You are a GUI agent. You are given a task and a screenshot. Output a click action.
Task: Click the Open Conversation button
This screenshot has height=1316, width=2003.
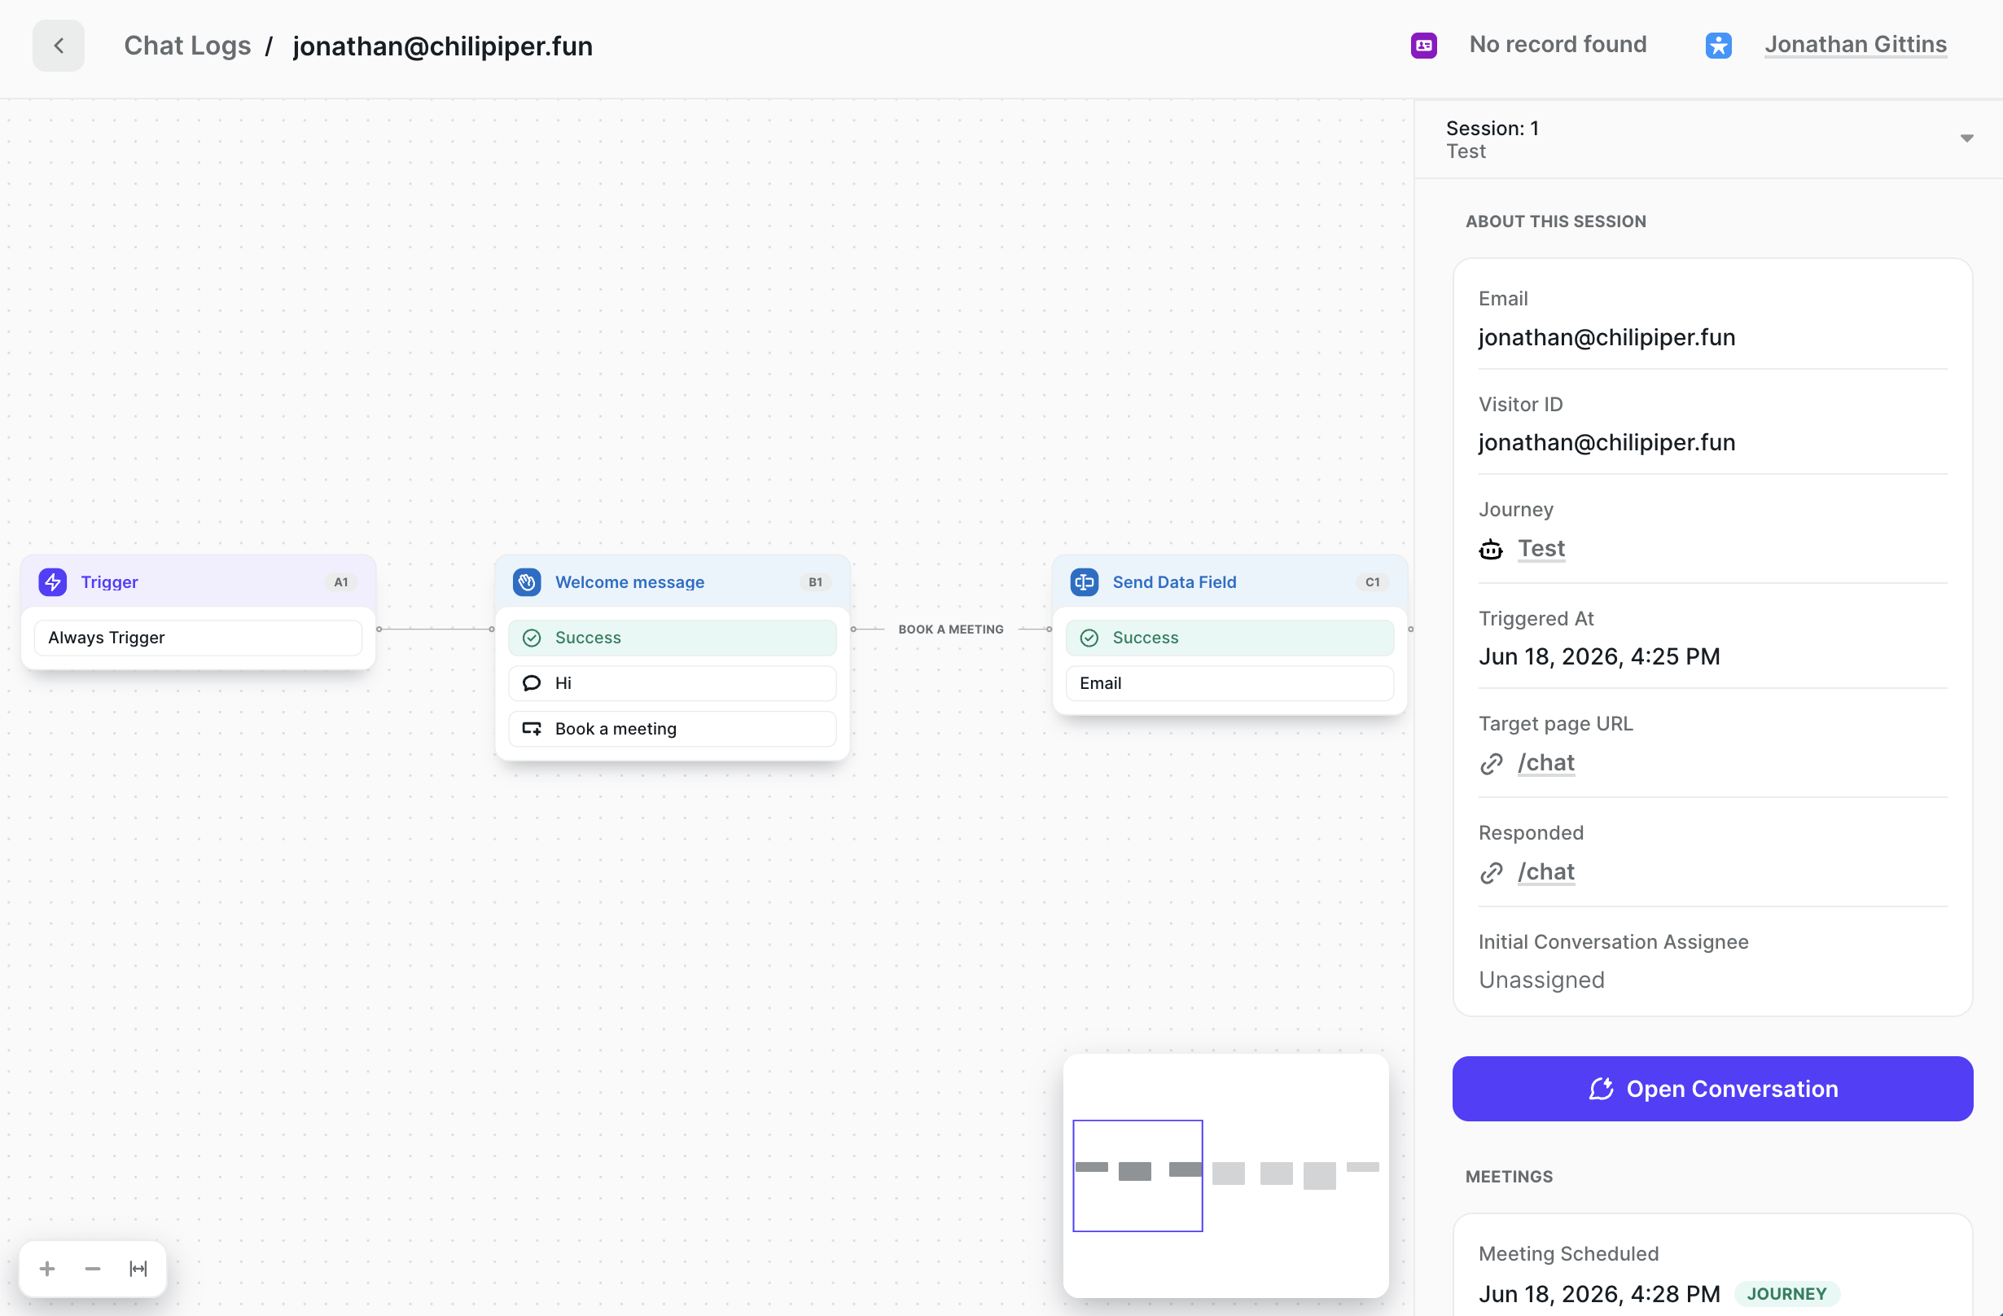click(1712, 1088)
